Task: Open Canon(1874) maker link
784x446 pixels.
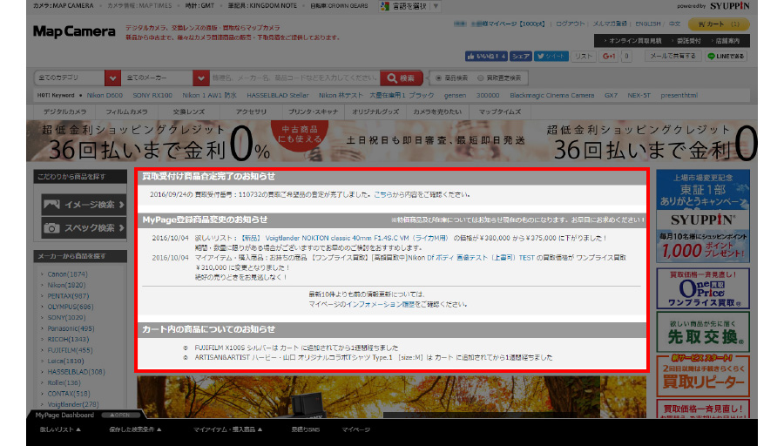Action: tap(67, 274)
